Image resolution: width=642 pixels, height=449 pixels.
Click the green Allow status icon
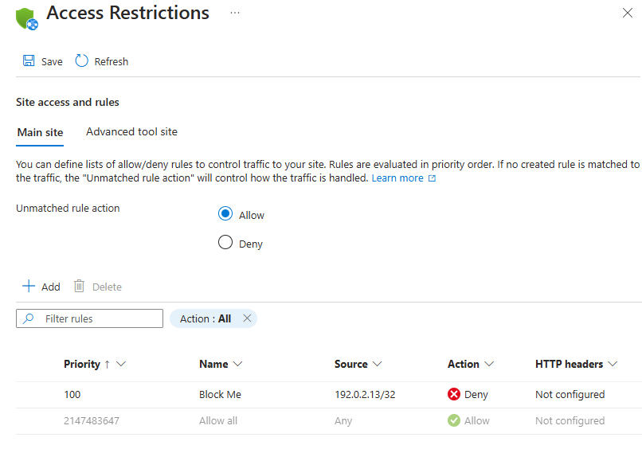tap(454, 420)
